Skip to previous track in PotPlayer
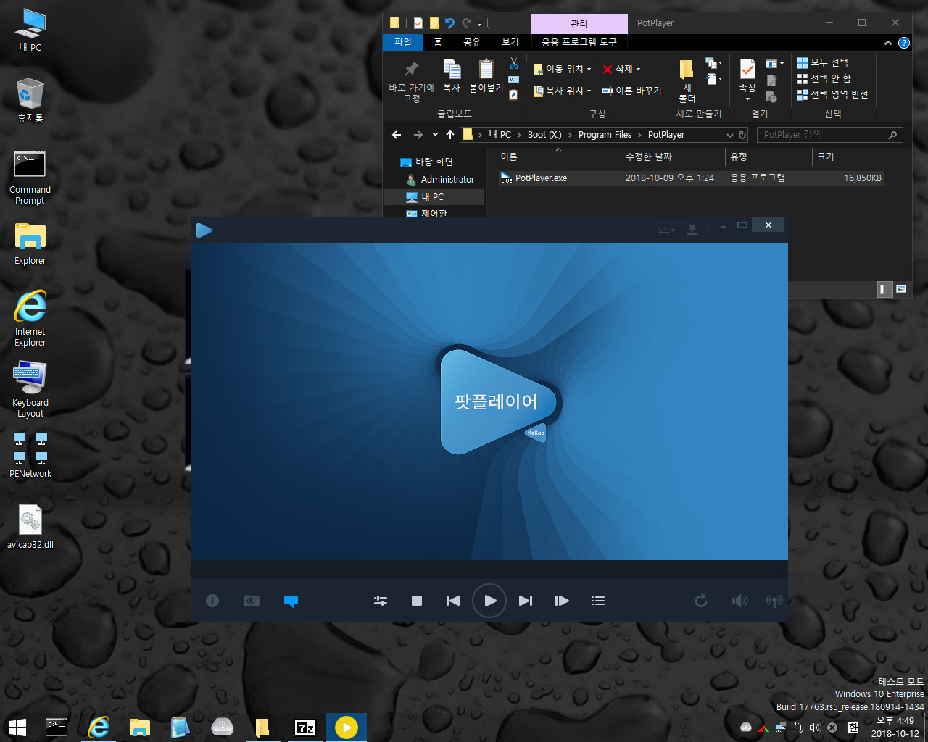928x742 pixels. pos(453,601)
